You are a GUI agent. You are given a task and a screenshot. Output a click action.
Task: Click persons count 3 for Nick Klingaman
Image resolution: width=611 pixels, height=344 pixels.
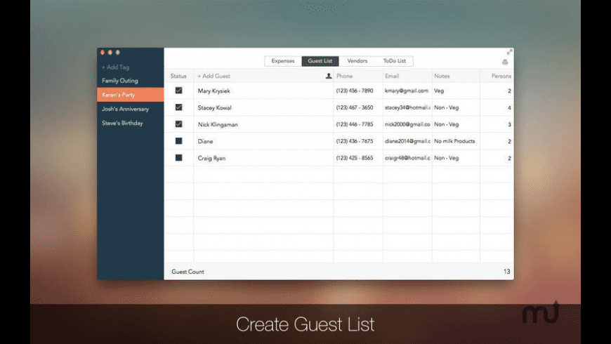tap(509, 124)
